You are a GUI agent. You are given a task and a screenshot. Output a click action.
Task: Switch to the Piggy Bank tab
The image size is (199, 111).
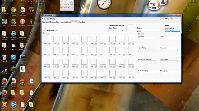[82, 22]
